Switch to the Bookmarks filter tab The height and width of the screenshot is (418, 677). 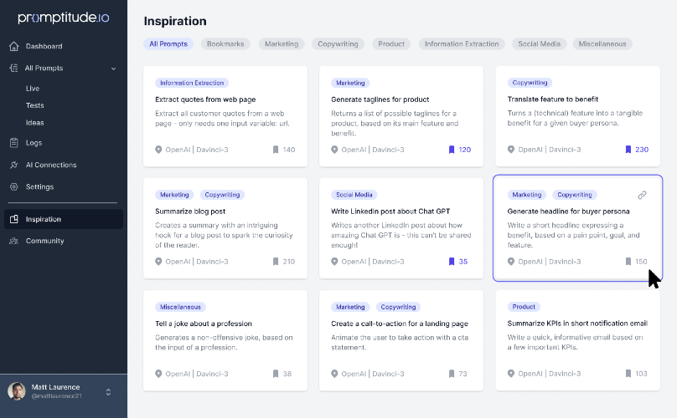tap(225, 44)
